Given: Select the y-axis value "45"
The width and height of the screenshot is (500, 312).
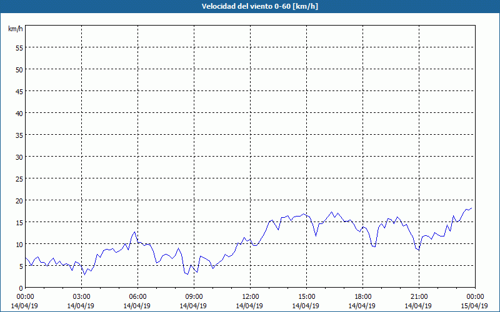Looking at the screenshot, I should coord(19,91).
